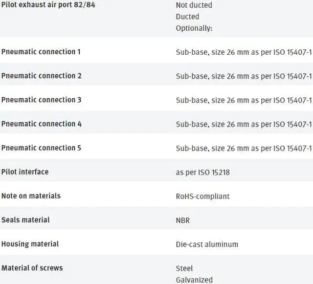
Task: Select the NBR seals value
Action: coord(183,220)
